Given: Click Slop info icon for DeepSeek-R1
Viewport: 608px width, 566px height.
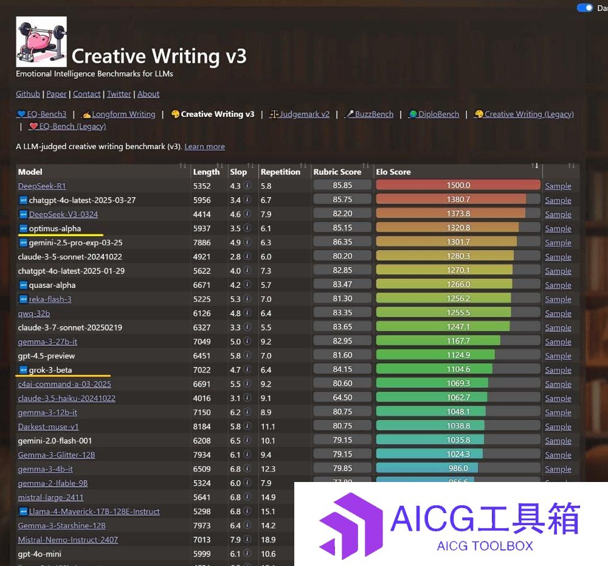Looking at the screenshot, I should [247, 186].
